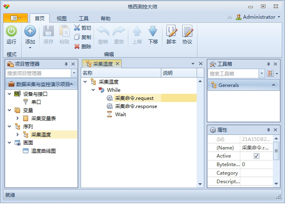Collapse the While node in sequence tree
The image size is (285, 223).
click(93, 90)
